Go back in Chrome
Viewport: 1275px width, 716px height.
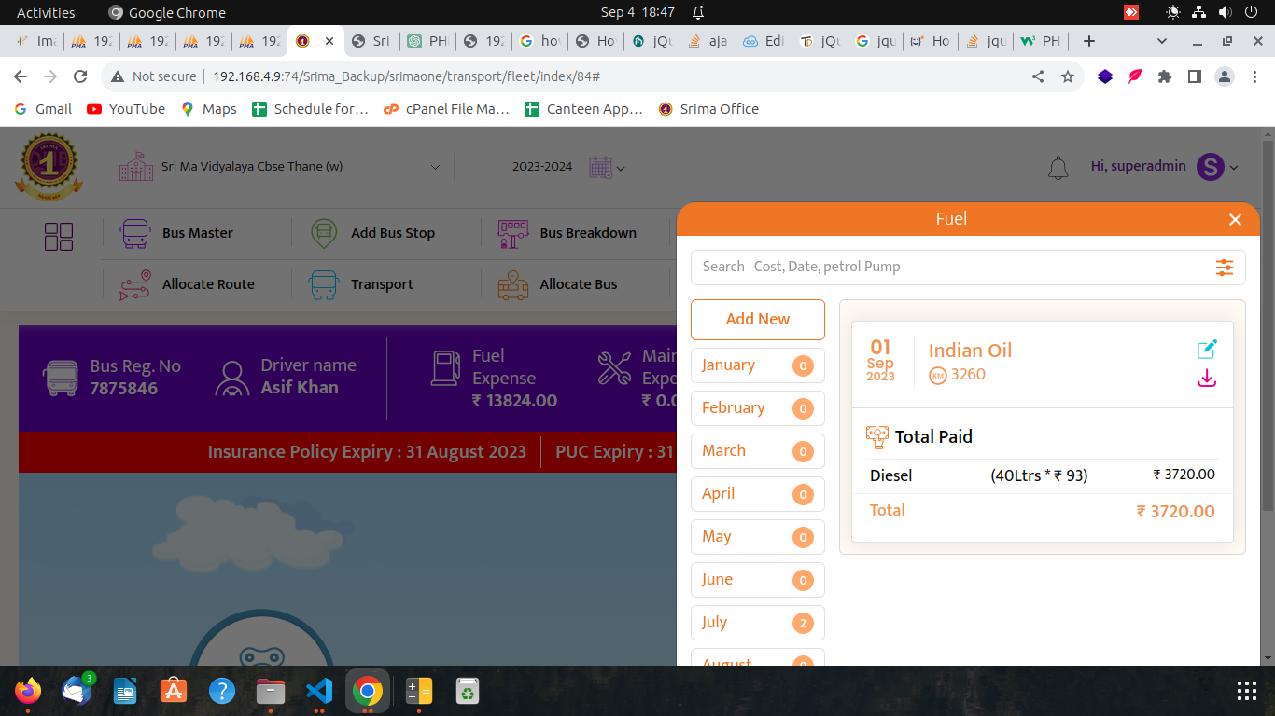tap(21, 76)
